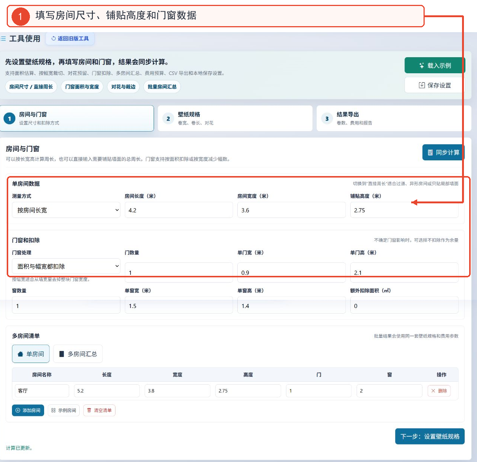Screen dimensions: 477x462
Task: Switch to 壁纸规格 step tab
Action: [x=235, y=118]
